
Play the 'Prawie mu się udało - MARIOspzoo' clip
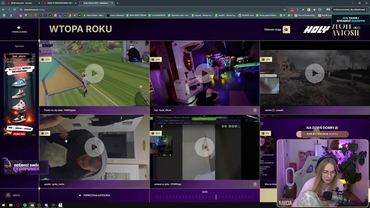point(94,73)
